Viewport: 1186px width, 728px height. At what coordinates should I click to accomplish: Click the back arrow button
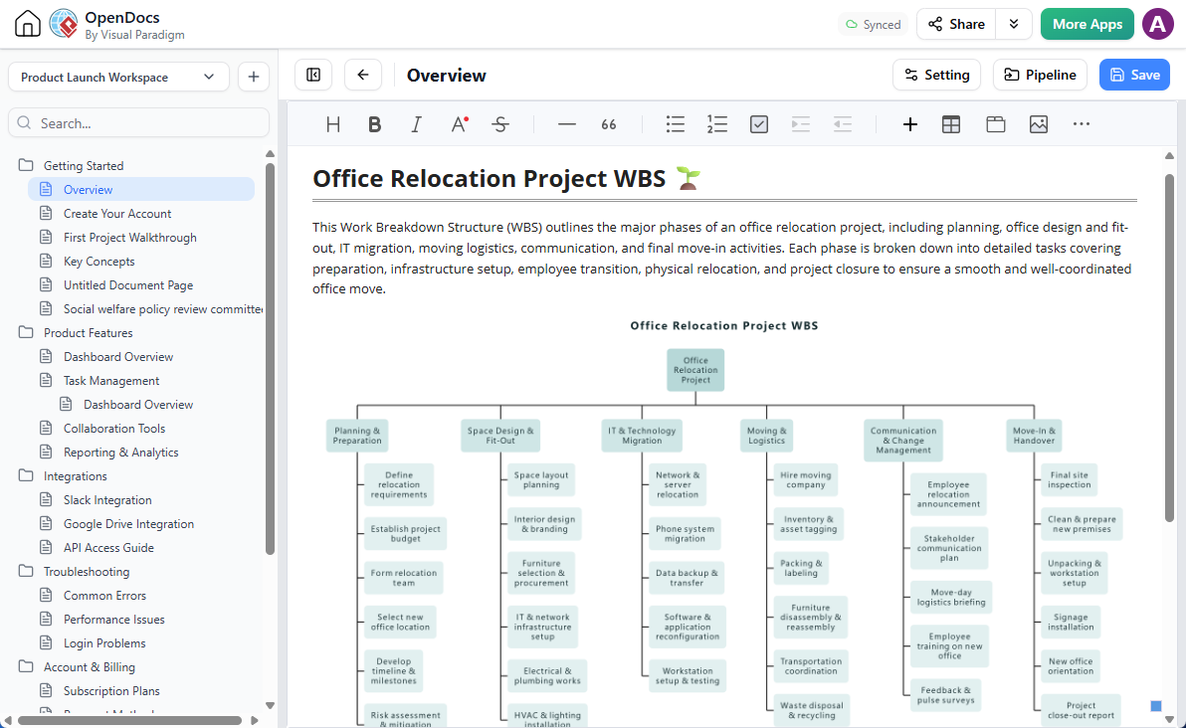363,75
